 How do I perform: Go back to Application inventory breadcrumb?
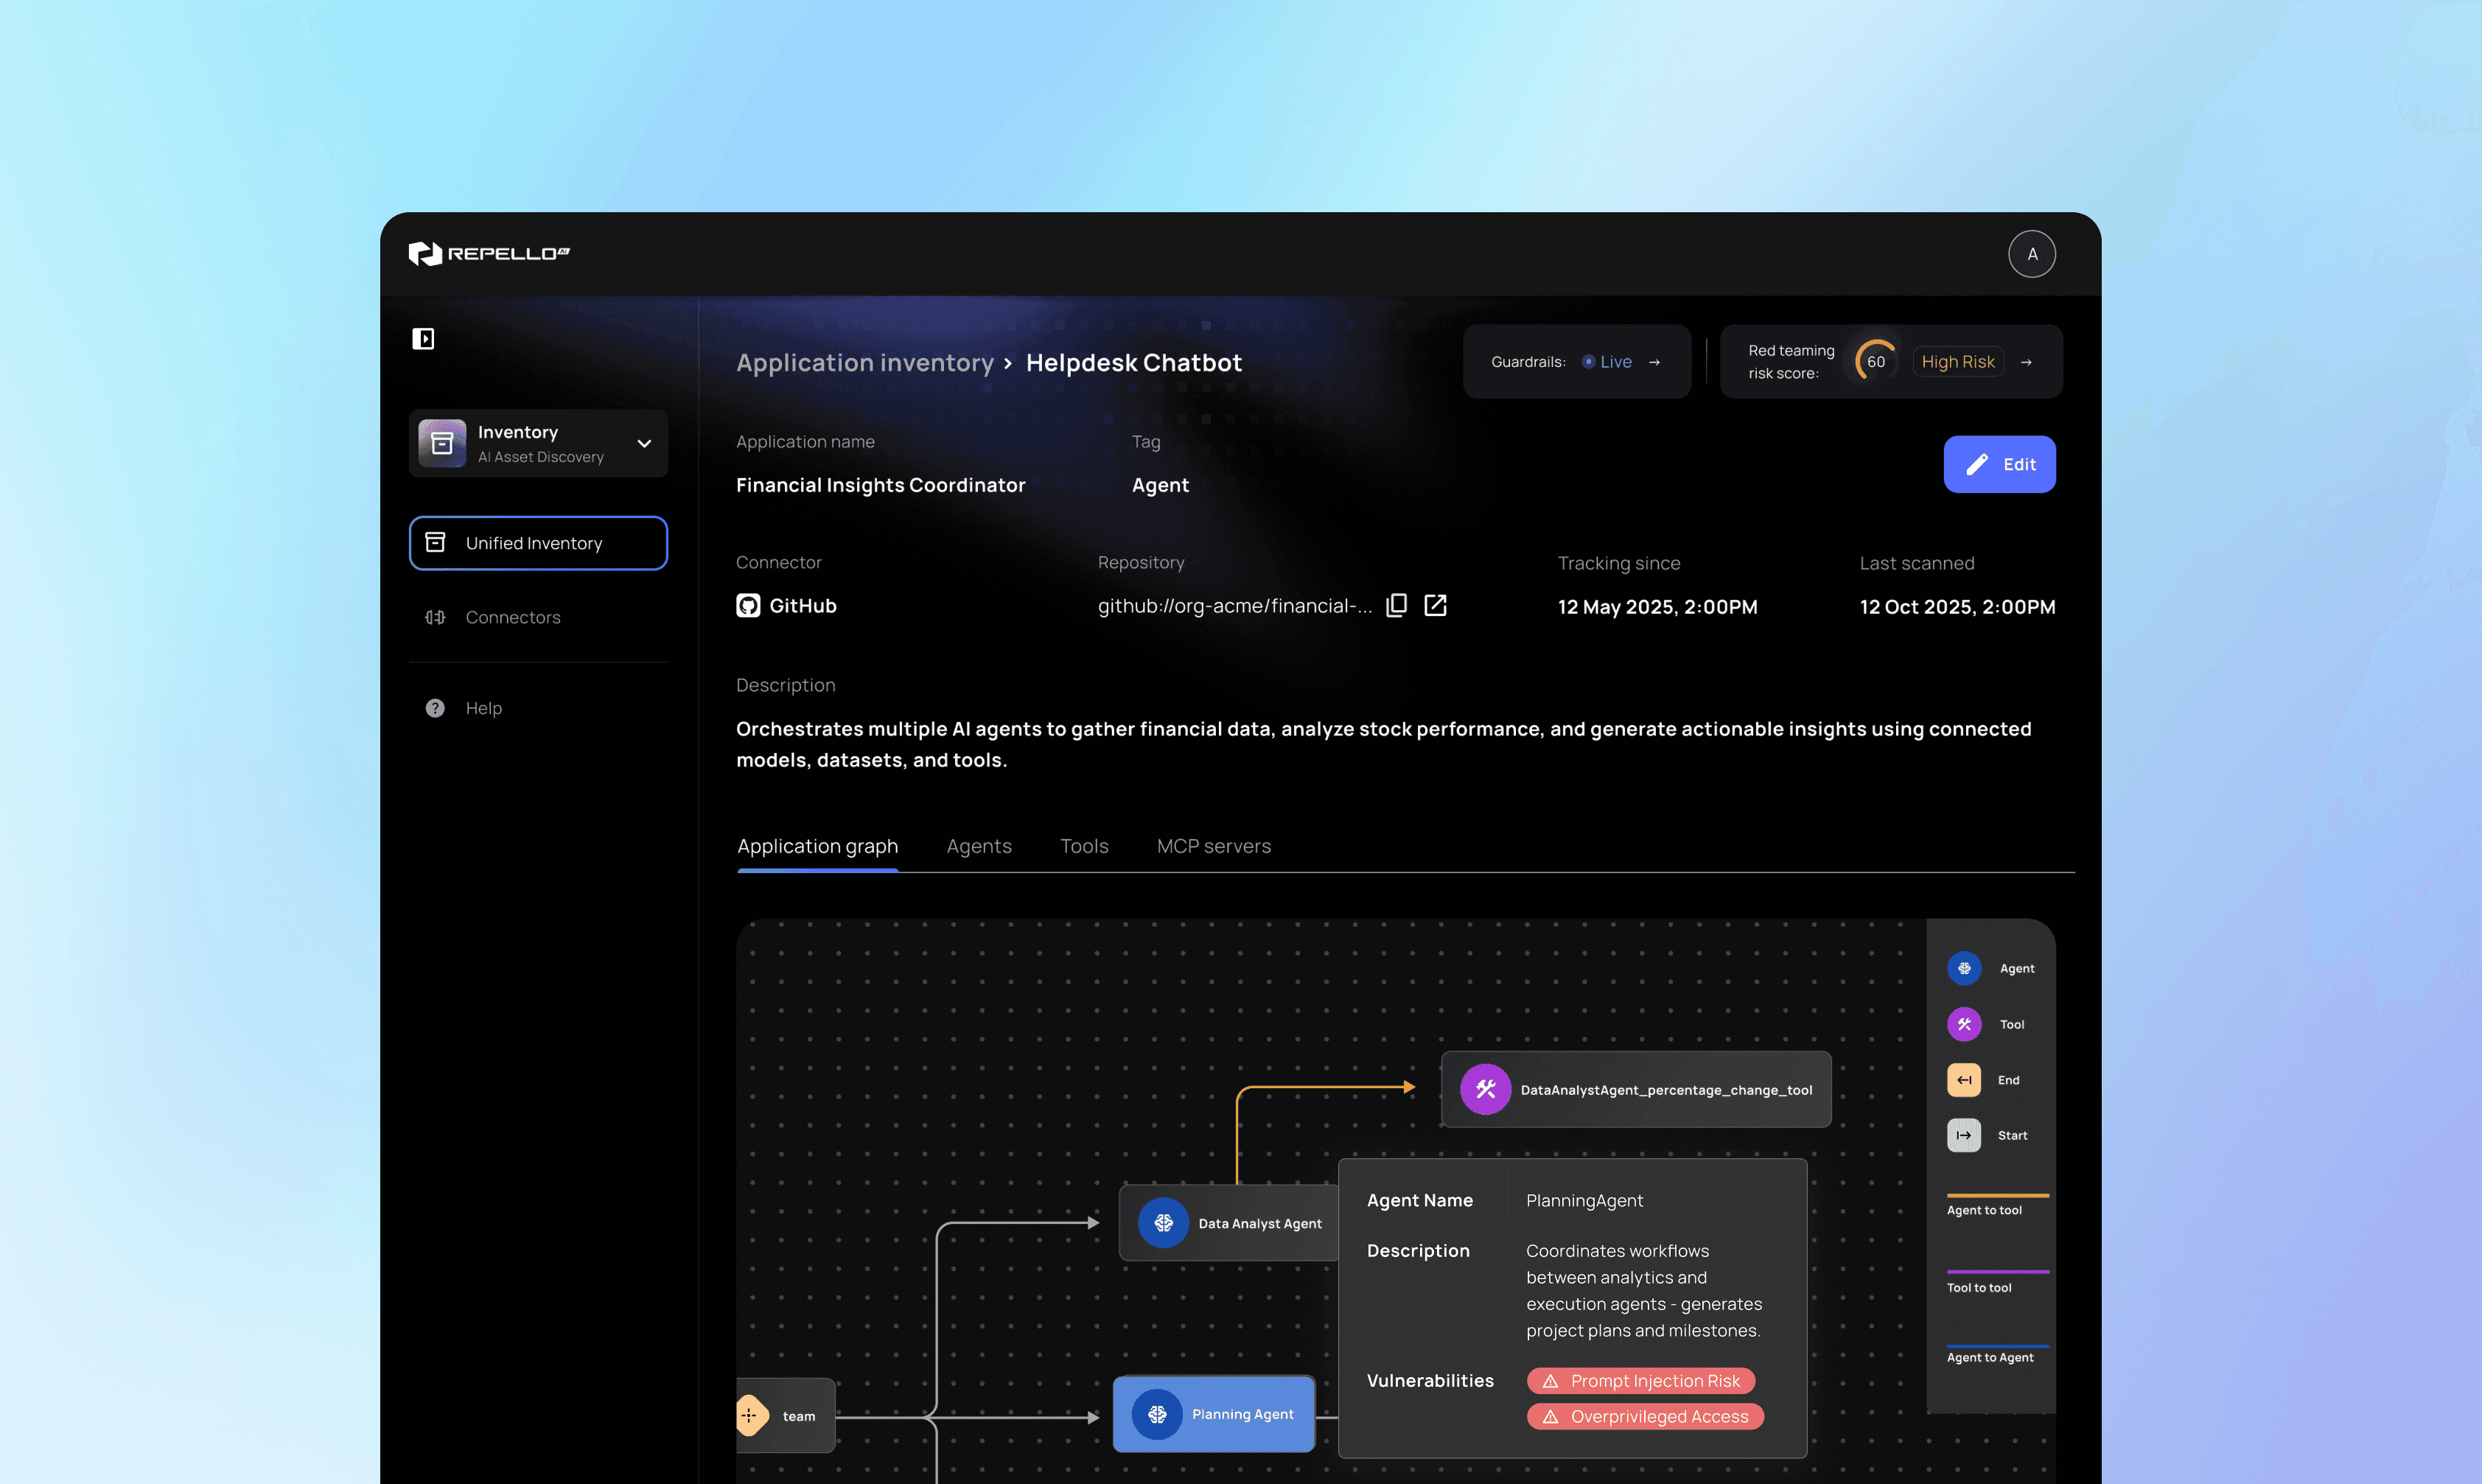tap(865, 363)
